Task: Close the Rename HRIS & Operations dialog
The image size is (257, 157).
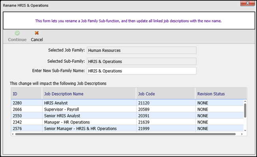Action: (x=248, y=3)
